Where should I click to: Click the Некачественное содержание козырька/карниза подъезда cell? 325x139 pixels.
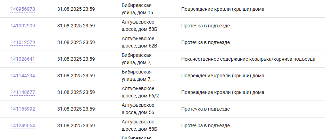[x=248, y=59]
